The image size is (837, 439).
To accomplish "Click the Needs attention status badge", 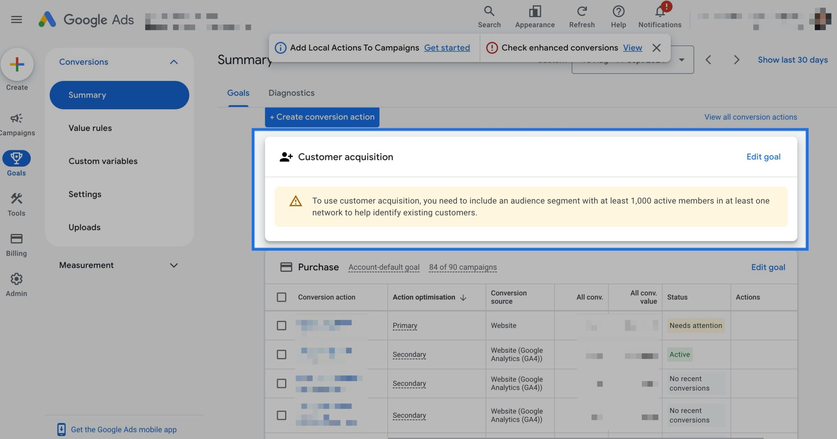I will pos(696,326).
